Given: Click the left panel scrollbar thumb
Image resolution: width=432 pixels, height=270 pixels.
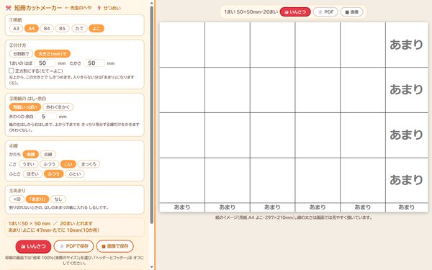Looking at the screenshot, I should click(x=151, y=114).
